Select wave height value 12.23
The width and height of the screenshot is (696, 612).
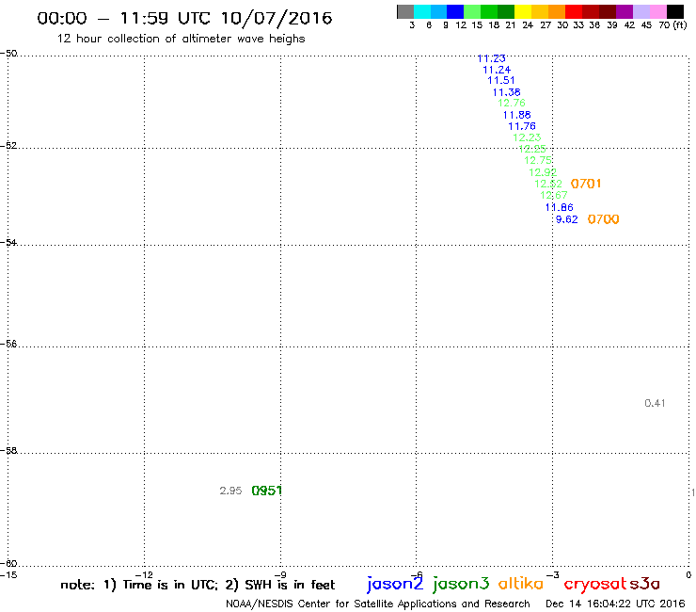point(527,137)
